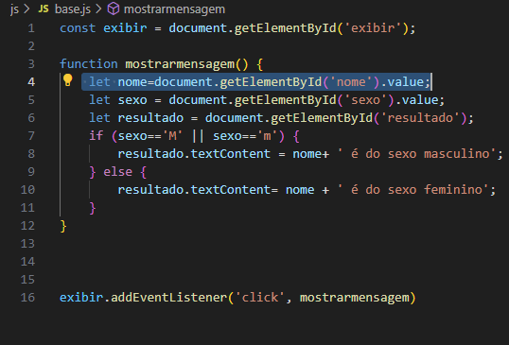Click the string ' é do sexo masculino'
509x345 pixels.
pyautogui.click(x=416, y=154)
